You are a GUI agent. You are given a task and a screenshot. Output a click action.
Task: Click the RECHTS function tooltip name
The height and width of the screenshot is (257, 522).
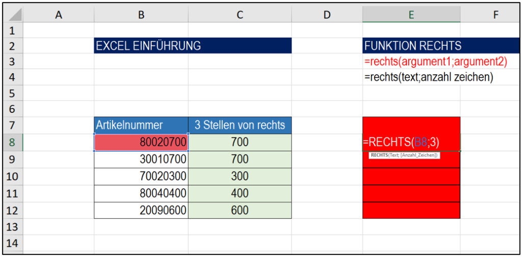pos(380,155)
